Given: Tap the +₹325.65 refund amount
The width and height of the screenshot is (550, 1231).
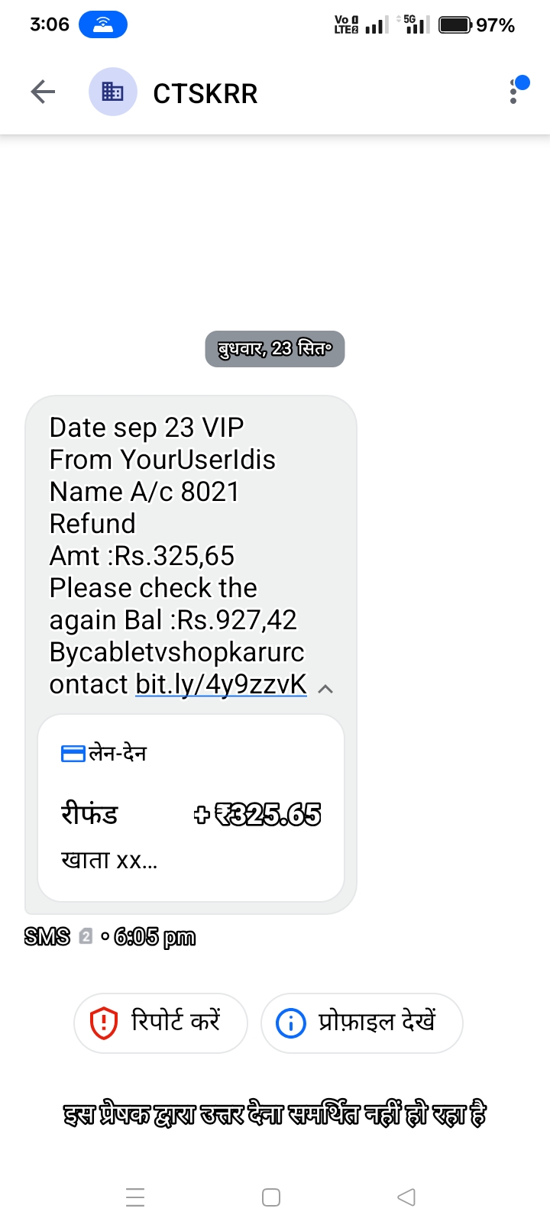Looking at the screenshot, I should 258,815.
